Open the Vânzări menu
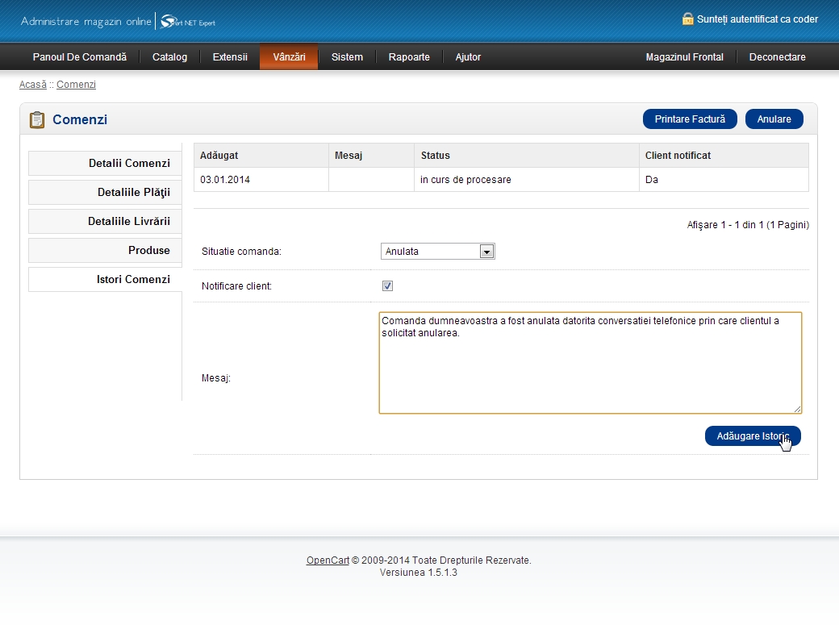The height and width of the screenshot is (625, 839). [289, 57]
